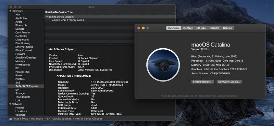Choose Controller in the Hardware list
The height and width of the screenshot is (126, 274).
click(21, 36)
